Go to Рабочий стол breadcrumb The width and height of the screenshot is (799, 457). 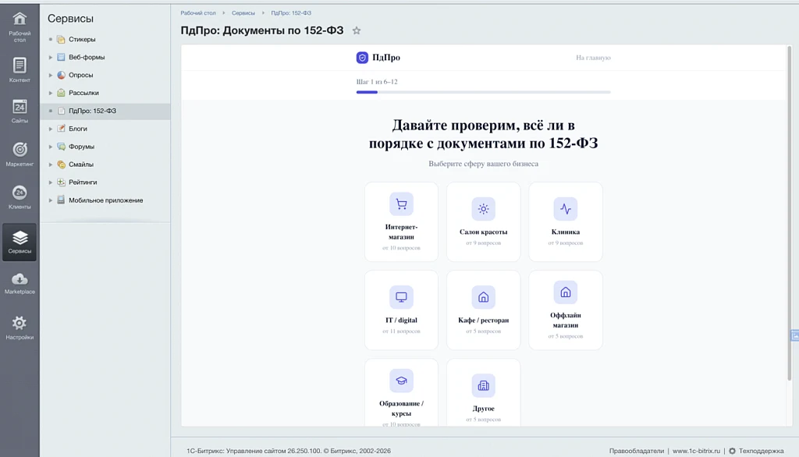click(x=198, y=12)
